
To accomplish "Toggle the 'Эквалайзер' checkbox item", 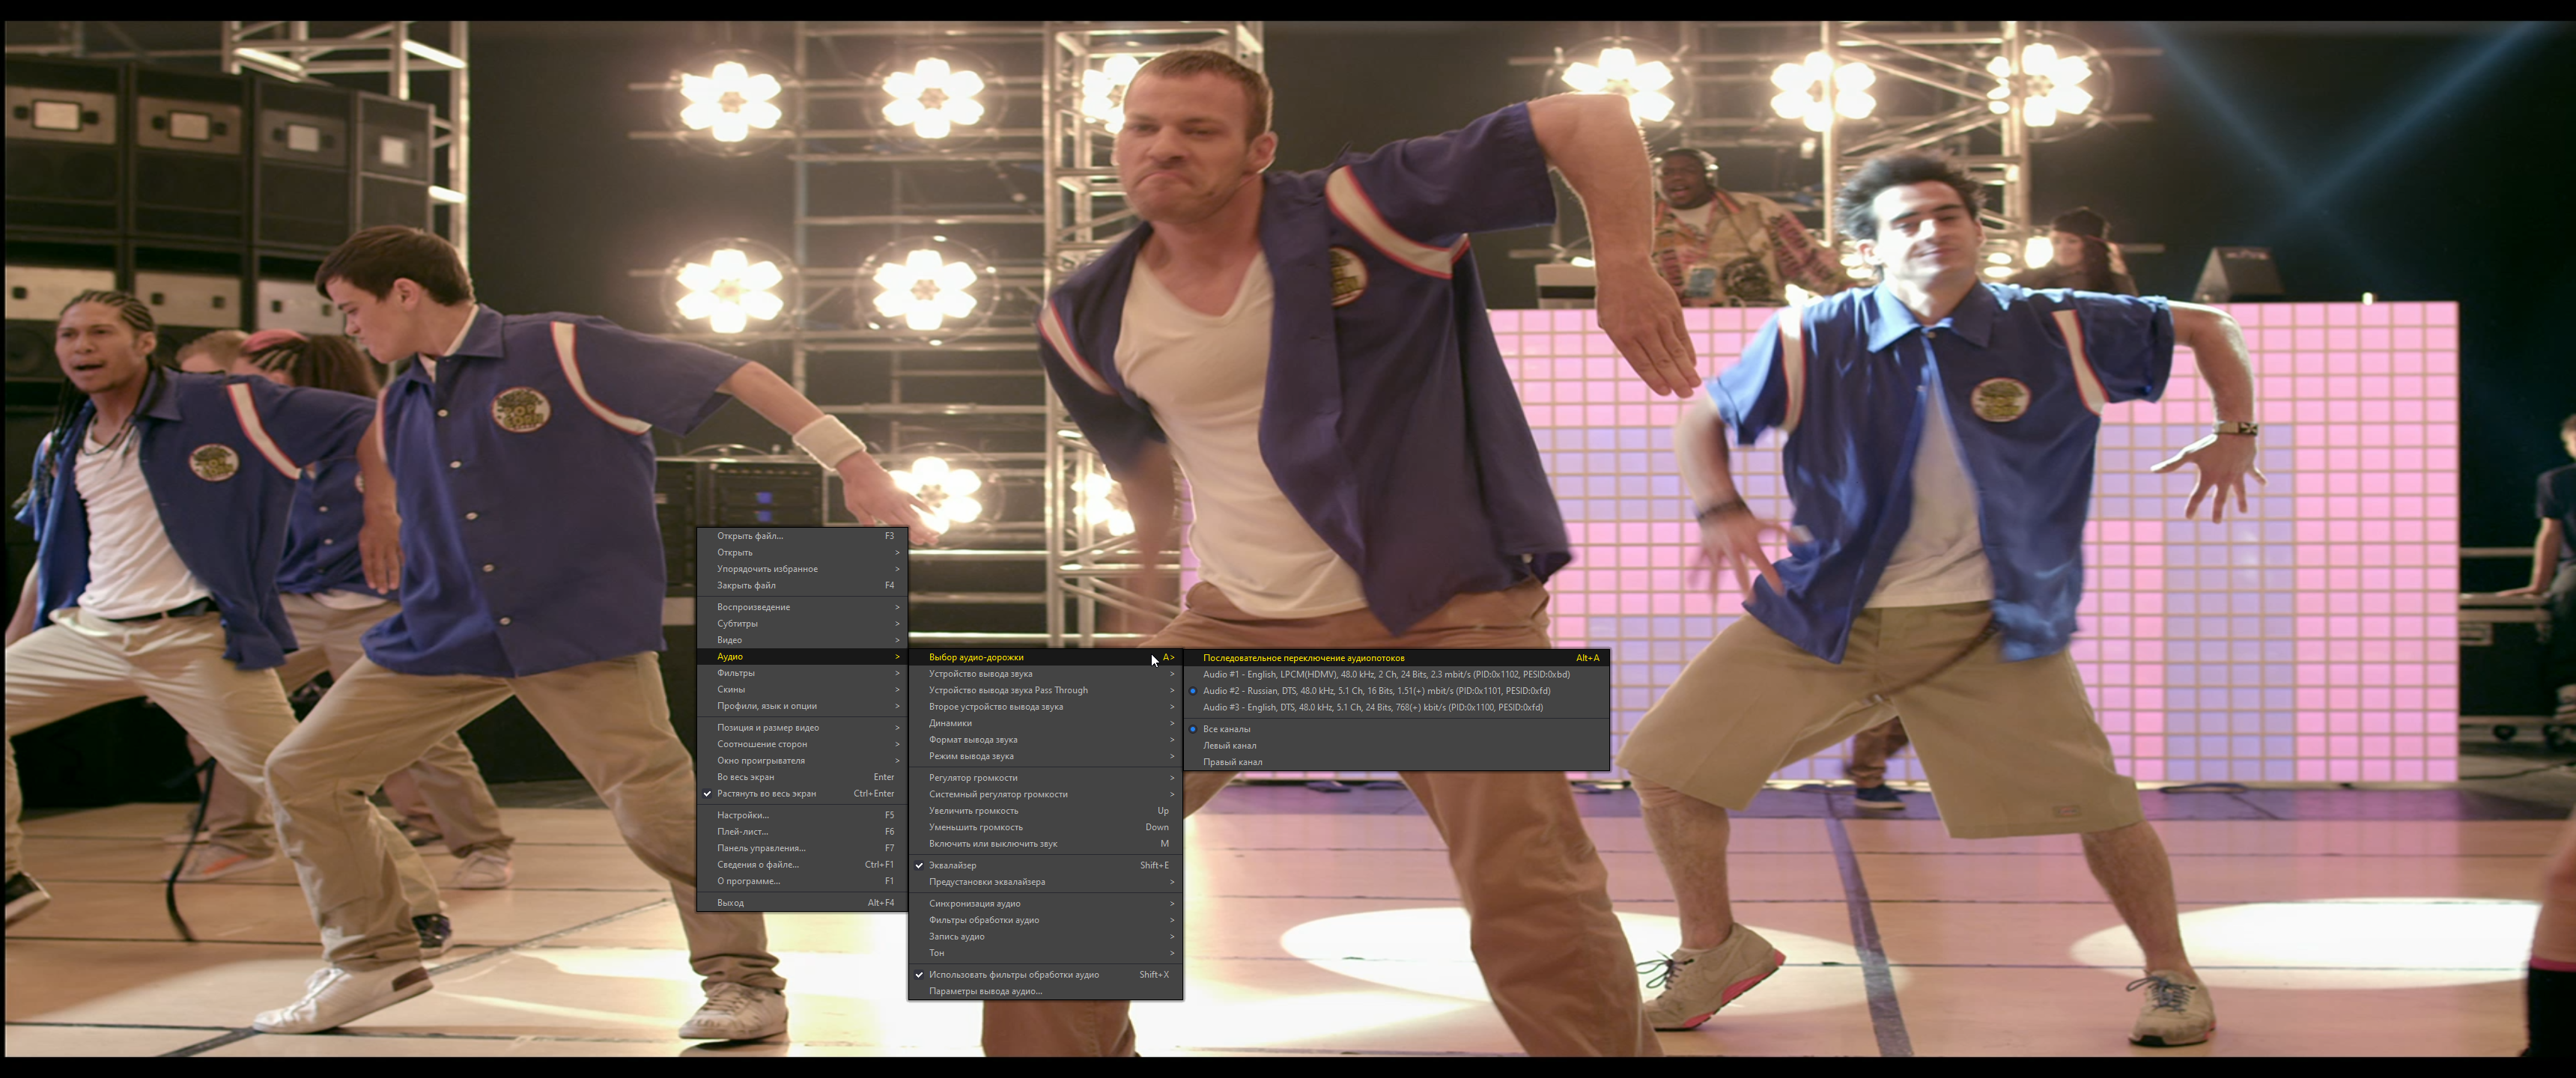I will click(952, 865).
